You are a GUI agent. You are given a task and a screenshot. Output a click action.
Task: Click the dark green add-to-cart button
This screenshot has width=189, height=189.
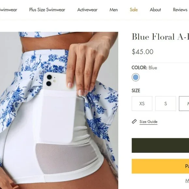[160, 145]
